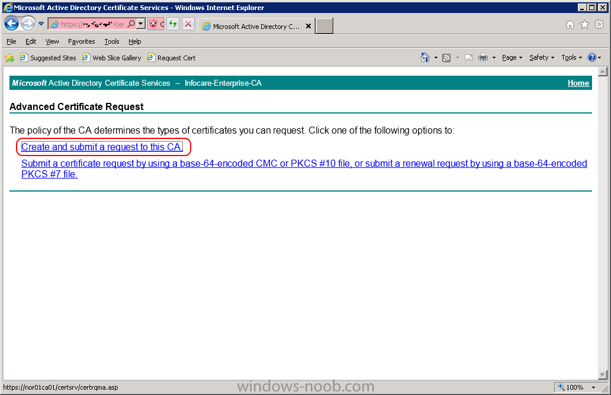This screenshot has width=611, height=395.
Task: Click the vertical scrollbar down arrow
Action: pyautogui.click(x=603, y=375)
